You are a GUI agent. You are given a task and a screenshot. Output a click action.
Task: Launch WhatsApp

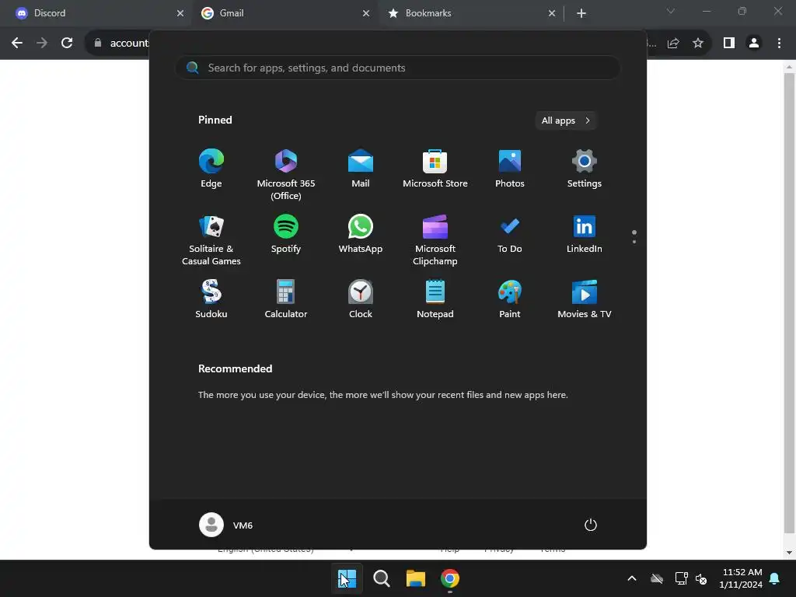point(361,234)
